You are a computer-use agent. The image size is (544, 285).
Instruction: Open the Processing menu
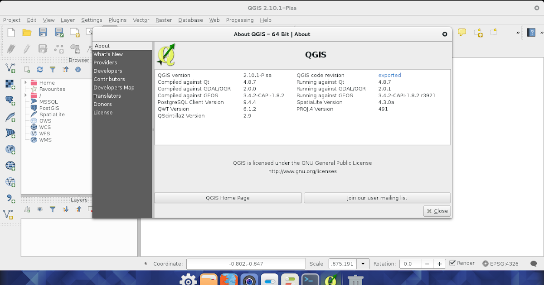pyautogui.click(x=240, y=20)
